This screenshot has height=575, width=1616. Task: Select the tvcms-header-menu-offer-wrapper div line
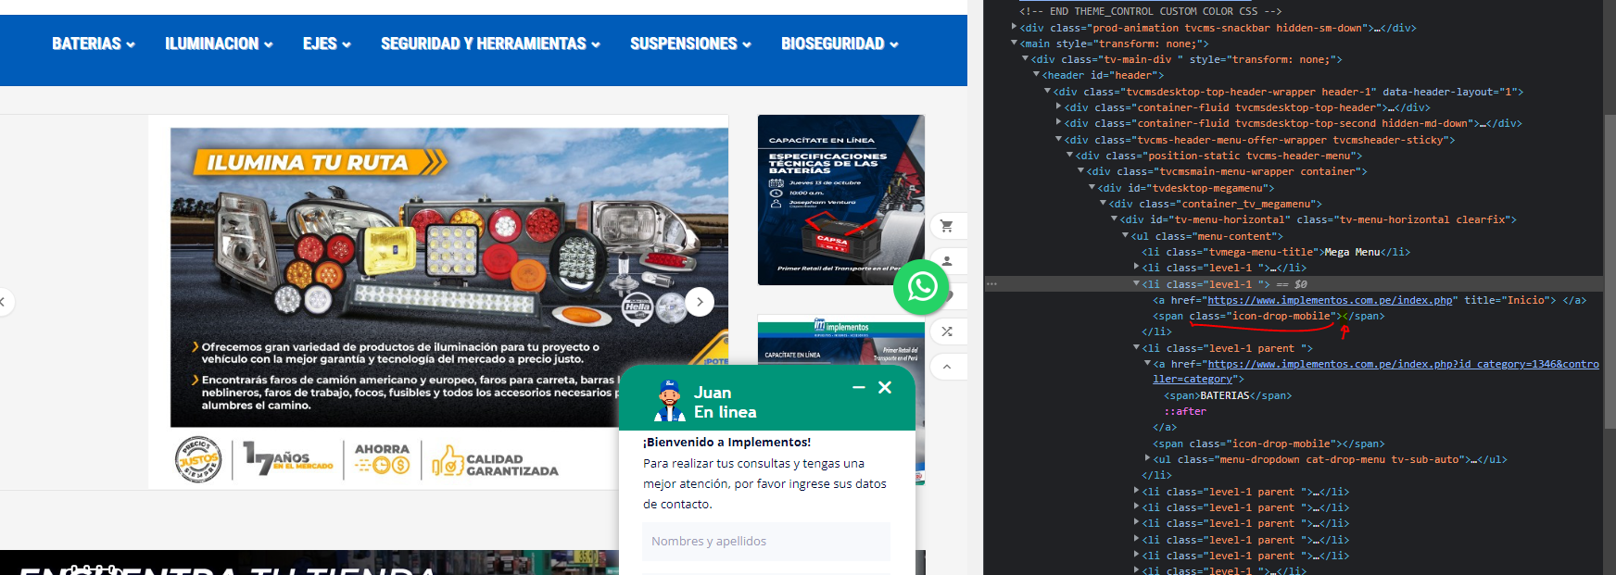tap(1260, 140)
